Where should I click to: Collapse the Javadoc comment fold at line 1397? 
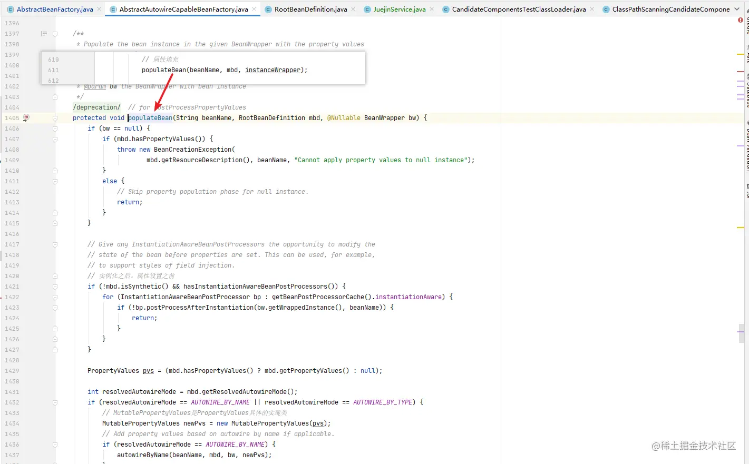click(55, 34)
